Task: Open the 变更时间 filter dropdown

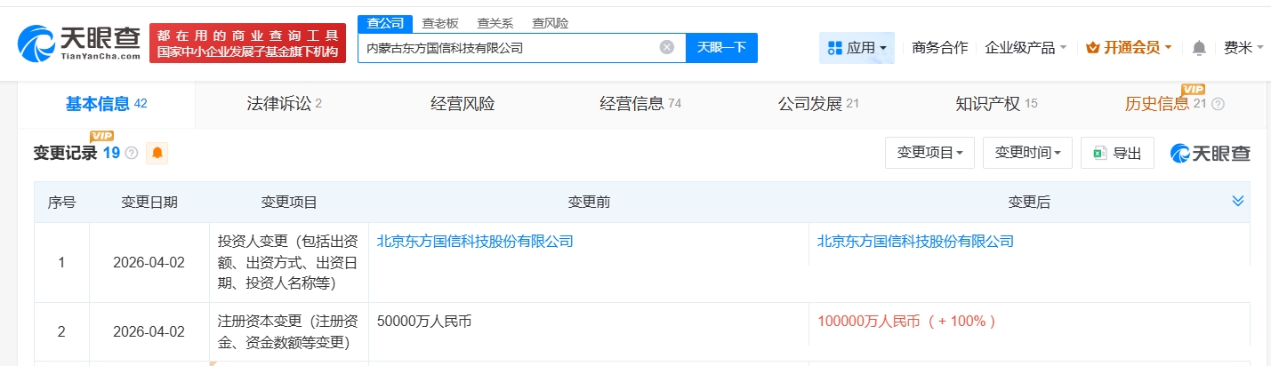Action: 1027,153
